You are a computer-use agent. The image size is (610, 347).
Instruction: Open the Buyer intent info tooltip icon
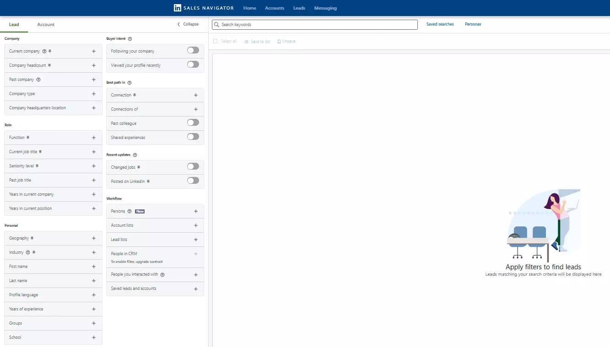130,39
